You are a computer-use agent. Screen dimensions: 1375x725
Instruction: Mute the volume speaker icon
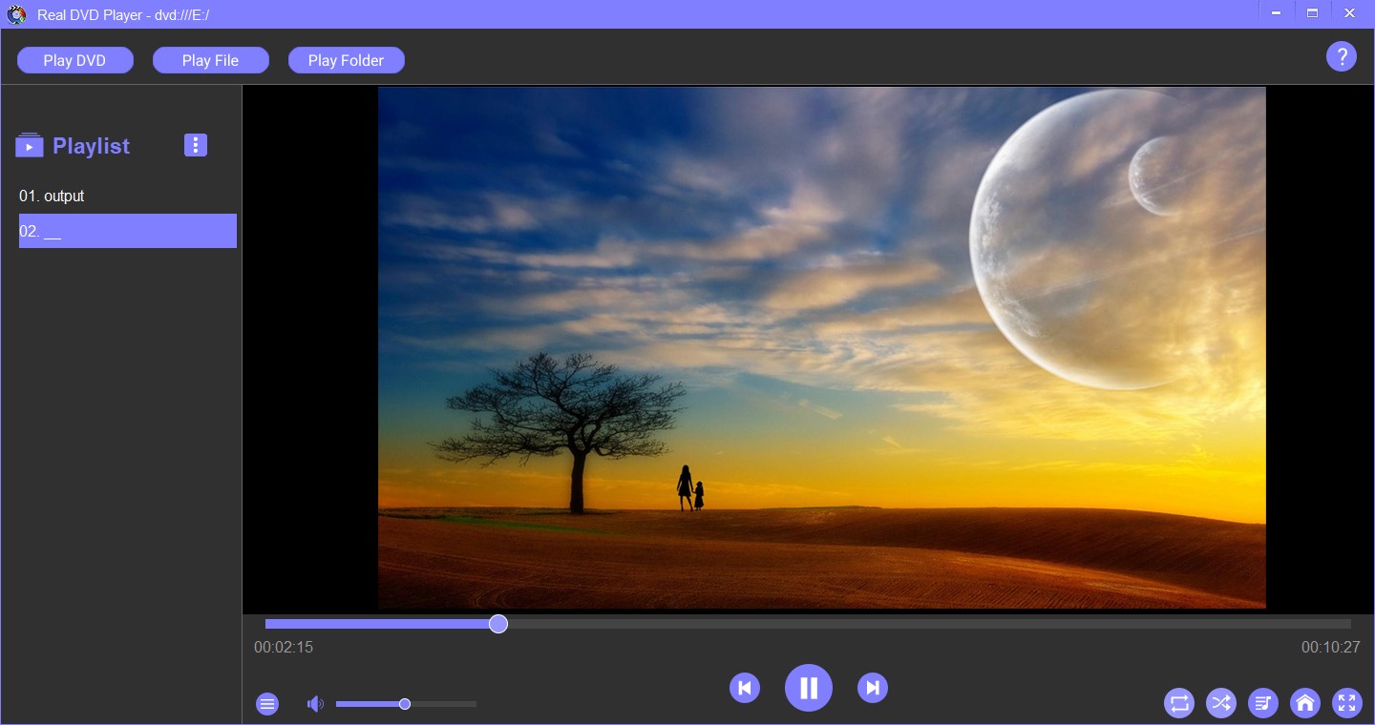315,704
